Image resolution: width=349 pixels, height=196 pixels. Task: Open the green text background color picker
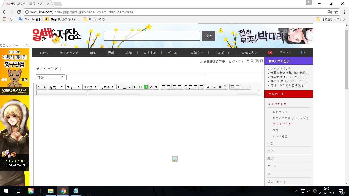[146, 87]
